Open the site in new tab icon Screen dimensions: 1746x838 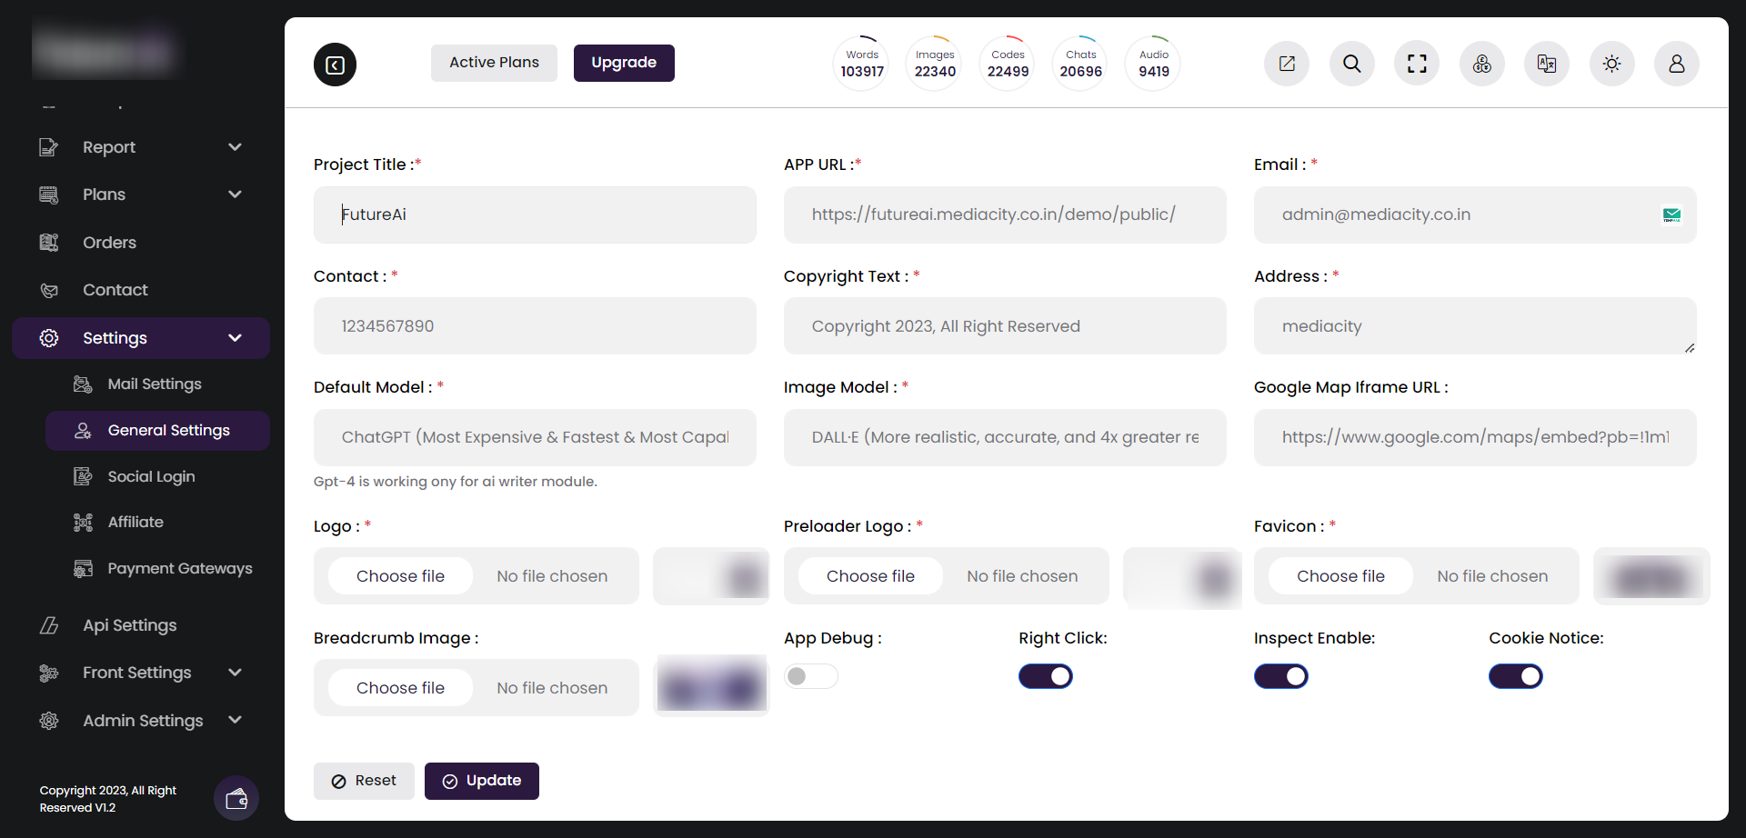pyautogui.click(x=1287, y=64)
